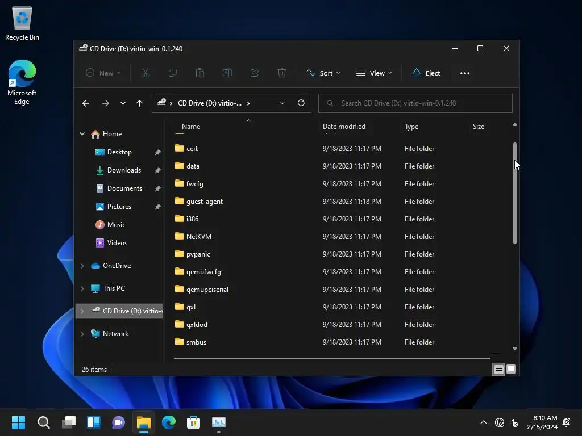The width and height of the screenshot is (582, 436).
Task: Collapse the Home tree node
Action: [82, 134]
